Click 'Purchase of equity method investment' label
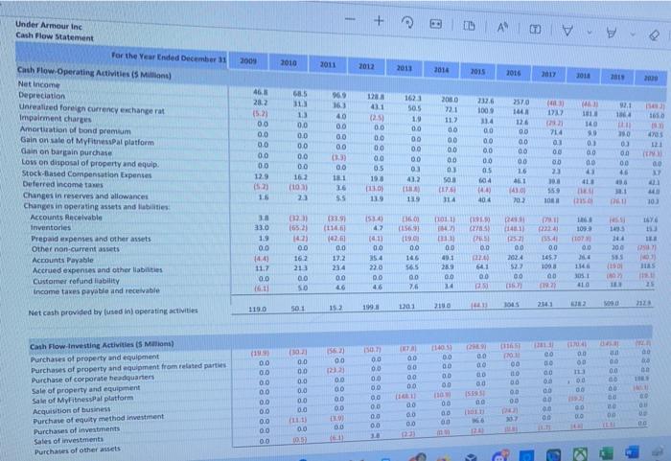 [99, 419]
